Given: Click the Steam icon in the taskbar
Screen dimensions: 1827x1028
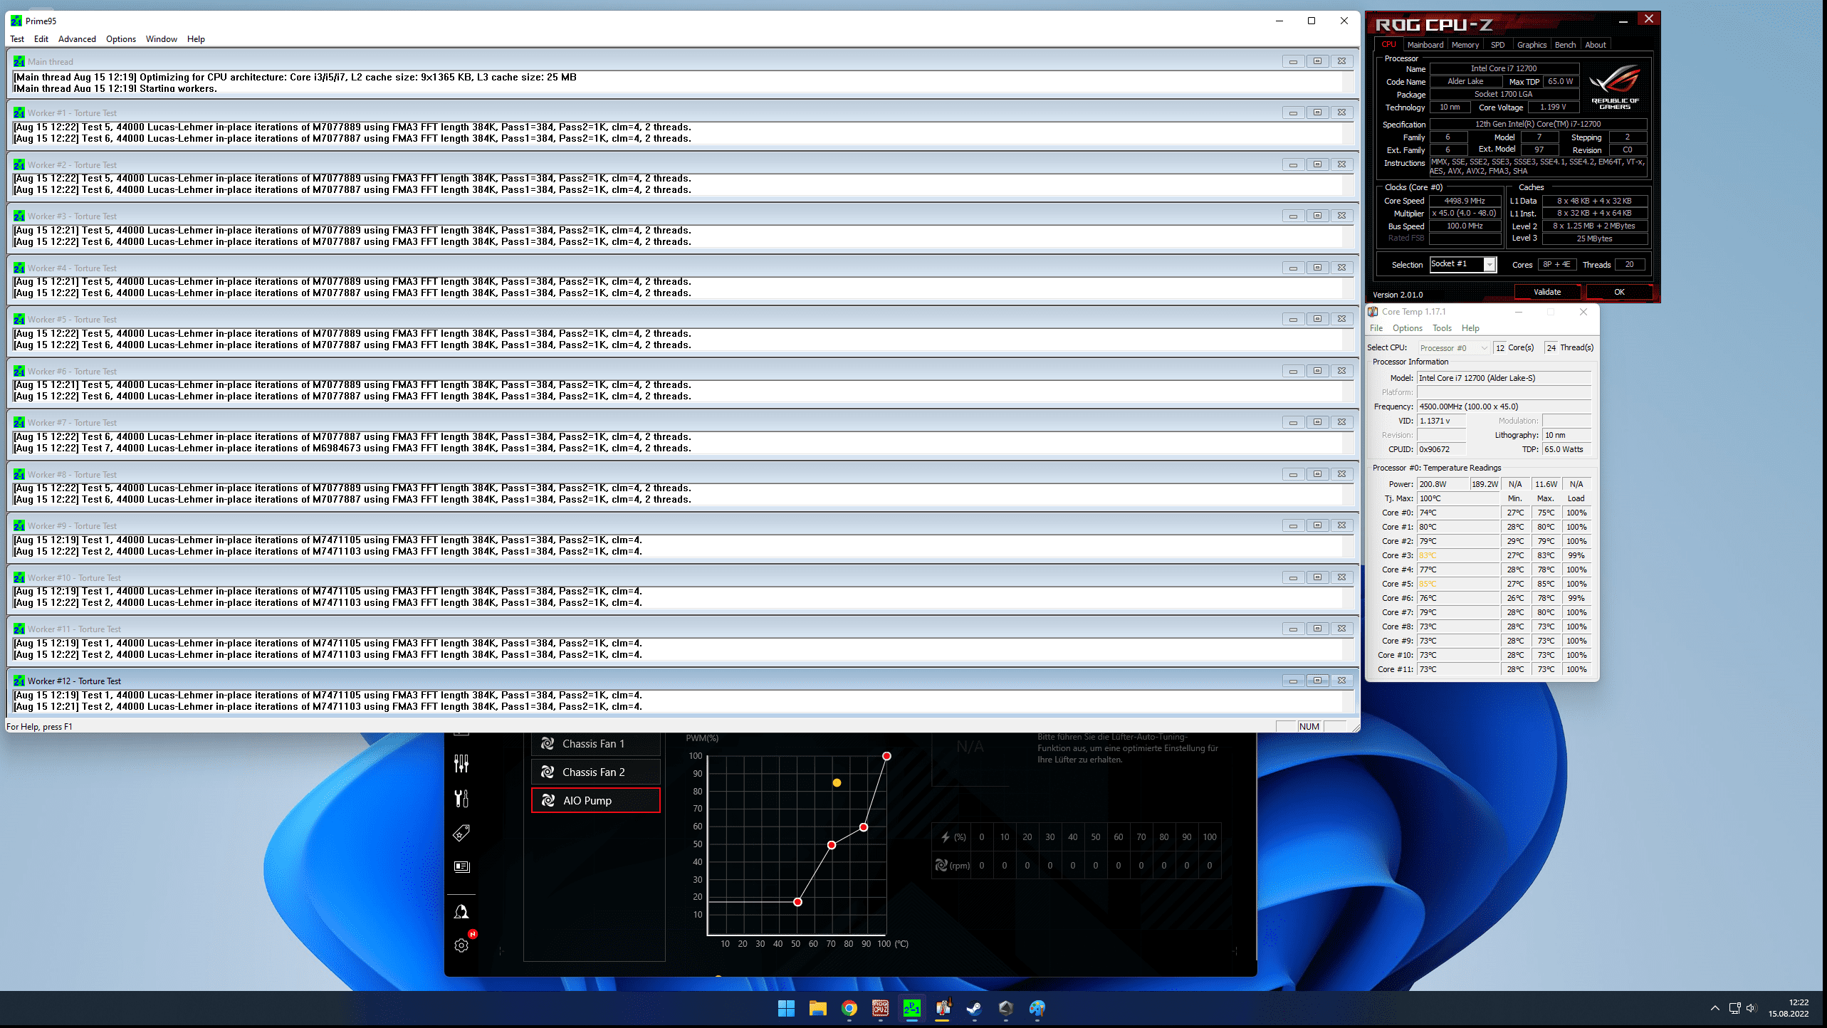Looking at the screenshot, I should click(974, 1008).
